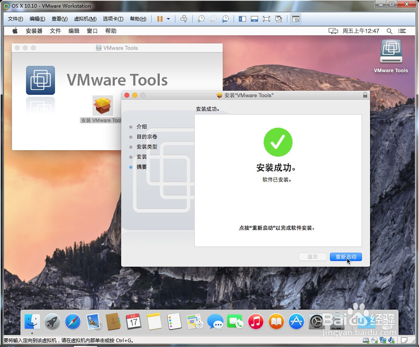Open Calendar icon showing 17 in Dock
Screen dimensions: 419x347
point(134,321)
